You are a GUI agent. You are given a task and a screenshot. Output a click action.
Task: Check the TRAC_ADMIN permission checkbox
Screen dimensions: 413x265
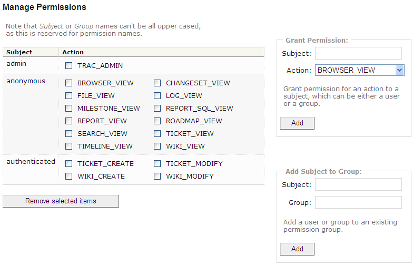pos(69,66)
